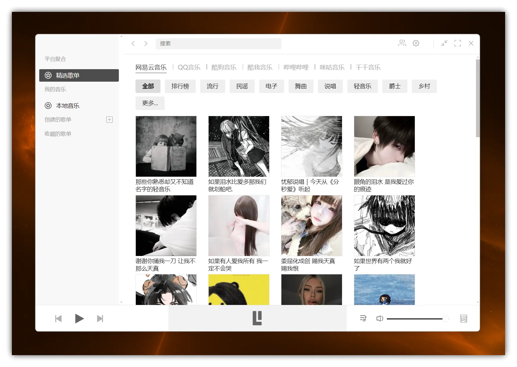The image size is (517, 367).
Task: Open the 如果有人爱我所有 playlist cover
Action: coord(239,226)
